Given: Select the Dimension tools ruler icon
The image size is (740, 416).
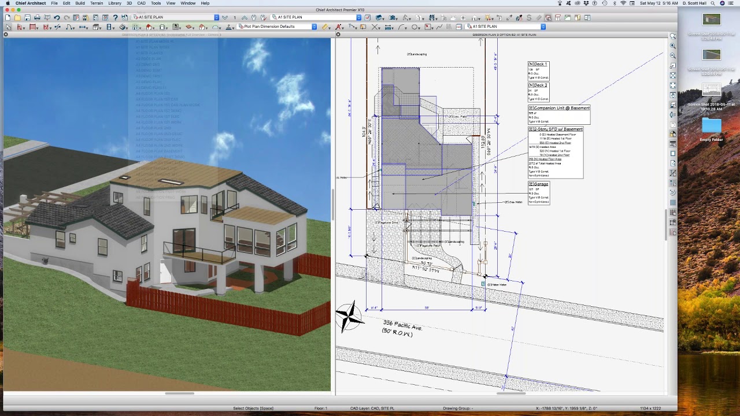Looking at the screenshot, I should (x=325, y=27).
